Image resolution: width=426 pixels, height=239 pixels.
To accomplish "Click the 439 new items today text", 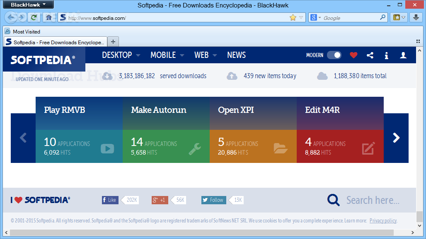I will (270, 76).
